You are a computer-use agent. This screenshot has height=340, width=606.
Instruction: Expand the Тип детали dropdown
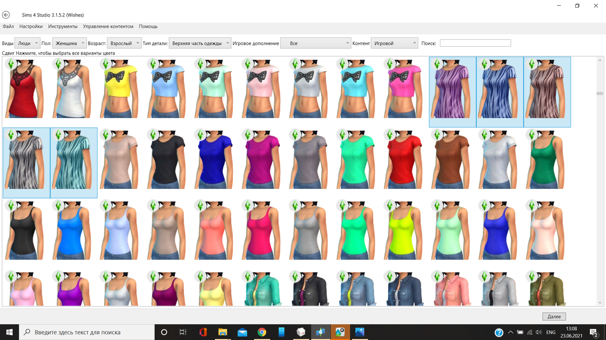(x=200, y=43)
